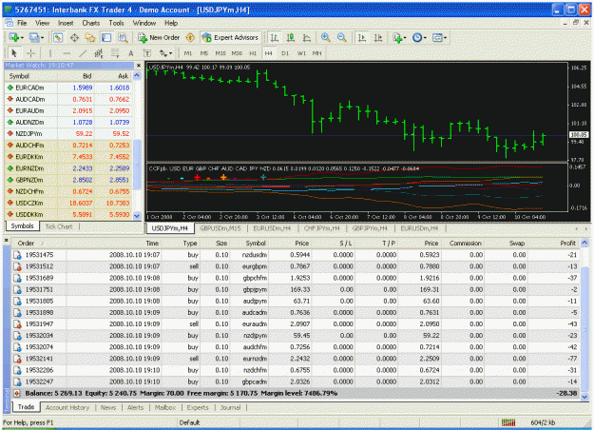Switch to W1 timeframe
Viewport: 594px width, 430px height.
point(301,53)
